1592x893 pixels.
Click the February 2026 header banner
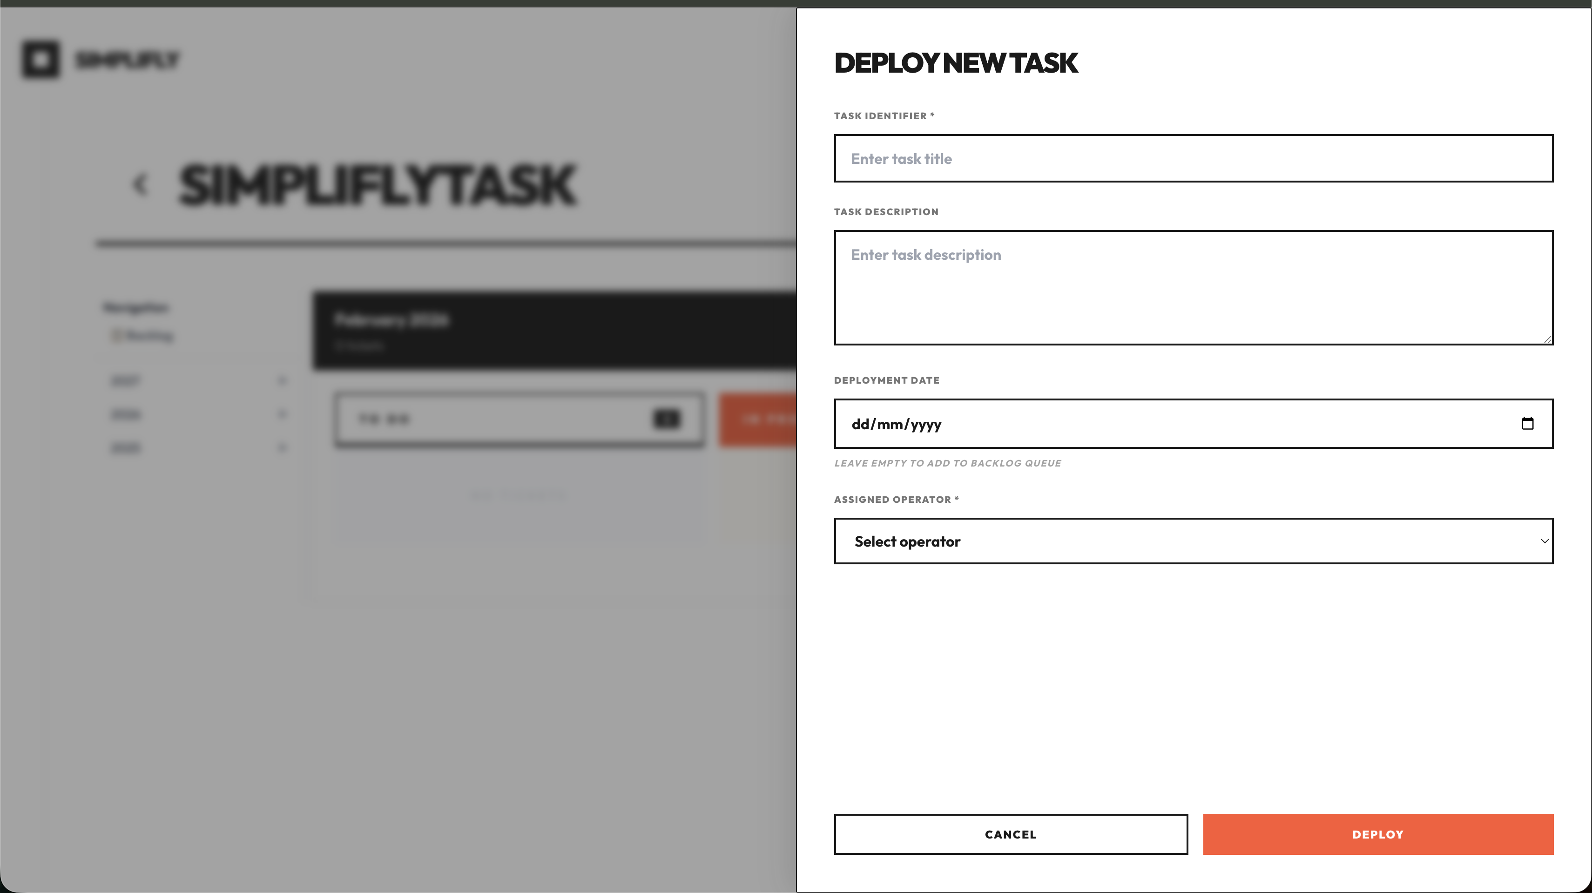pos(554,331)
